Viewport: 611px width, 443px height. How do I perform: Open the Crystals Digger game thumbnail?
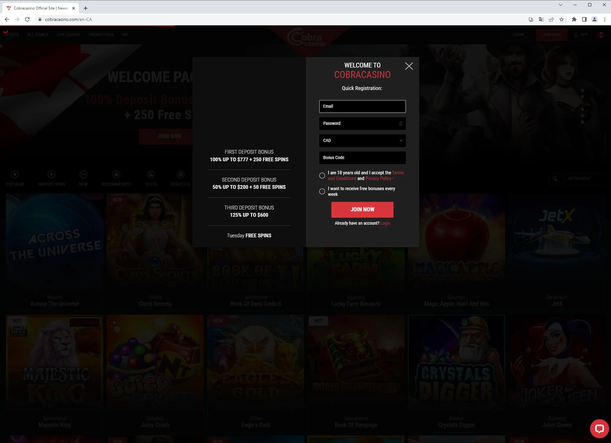pos(456,363)
